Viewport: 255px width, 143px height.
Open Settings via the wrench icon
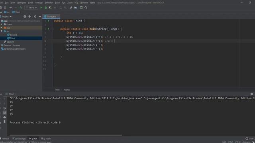coord(71,8)
